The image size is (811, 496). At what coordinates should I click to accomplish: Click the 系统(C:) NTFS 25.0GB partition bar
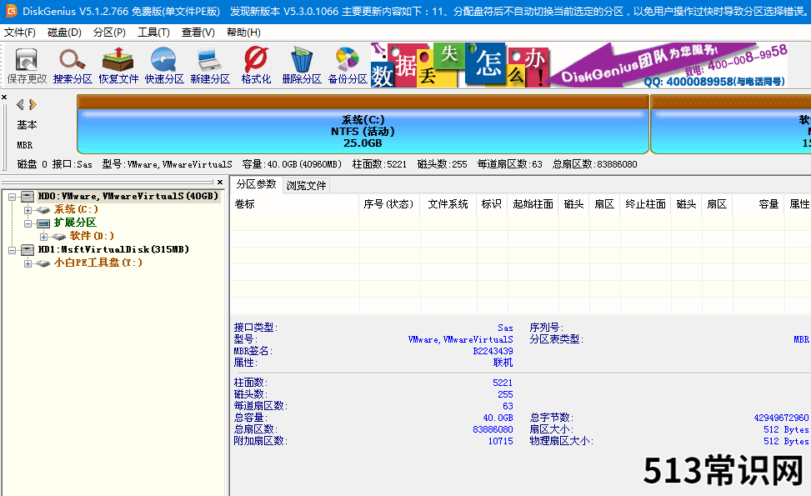click(x=363, y=124)
